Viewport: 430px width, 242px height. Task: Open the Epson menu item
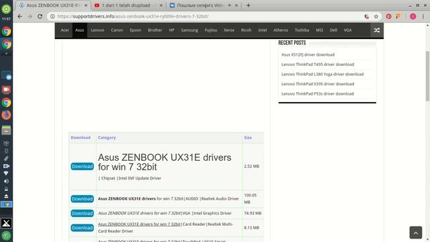click(136, 30)
